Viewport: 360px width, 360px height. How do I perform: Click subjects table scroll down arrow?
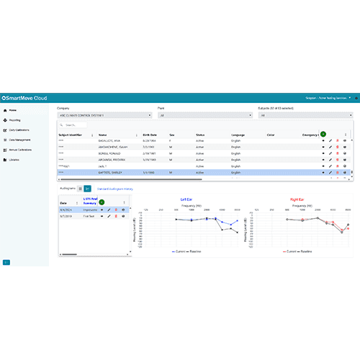[x=352, y=177]
